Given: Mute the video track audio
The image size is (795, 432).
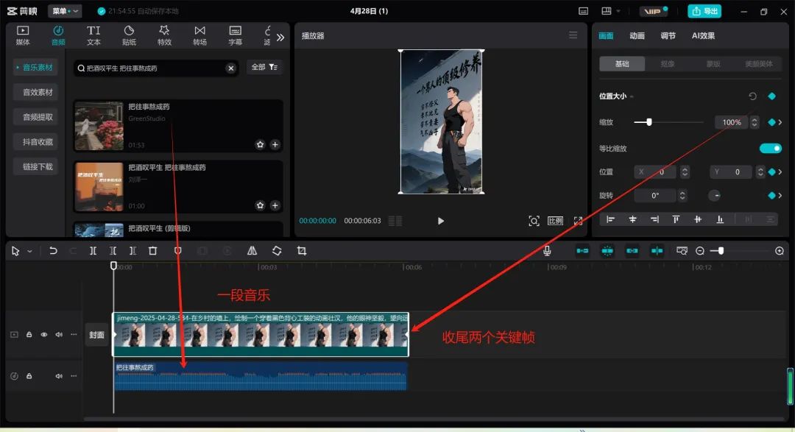Looking at the screenshot, I should tap(59, 335).
